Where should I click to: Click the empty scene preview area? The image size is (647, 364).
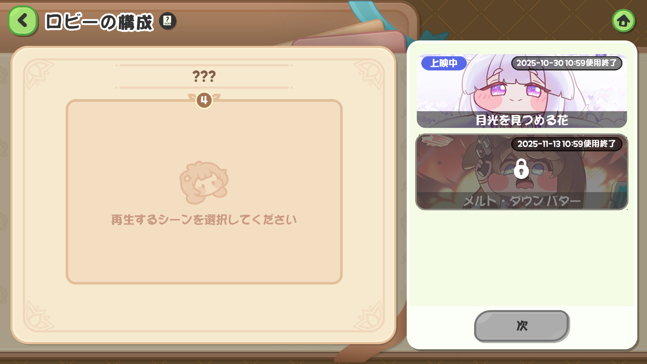click(204, 191)
